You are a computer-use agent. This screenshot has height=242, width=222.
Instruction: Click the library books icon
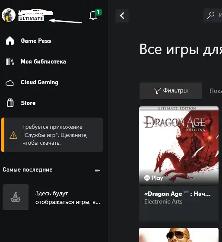(x=10, y=62)
